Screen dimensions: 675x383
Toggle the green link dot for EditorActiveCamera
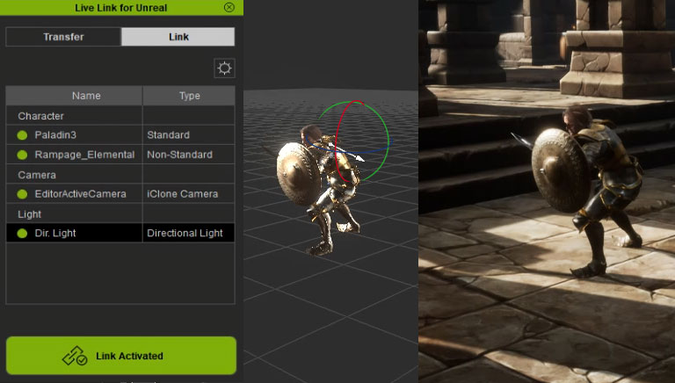coord(22,194)
